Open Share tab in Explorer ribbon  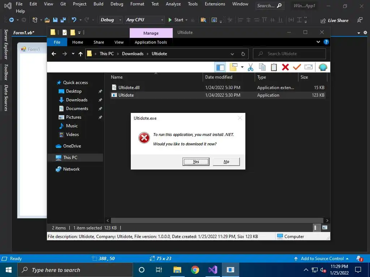tap(99, 42)
